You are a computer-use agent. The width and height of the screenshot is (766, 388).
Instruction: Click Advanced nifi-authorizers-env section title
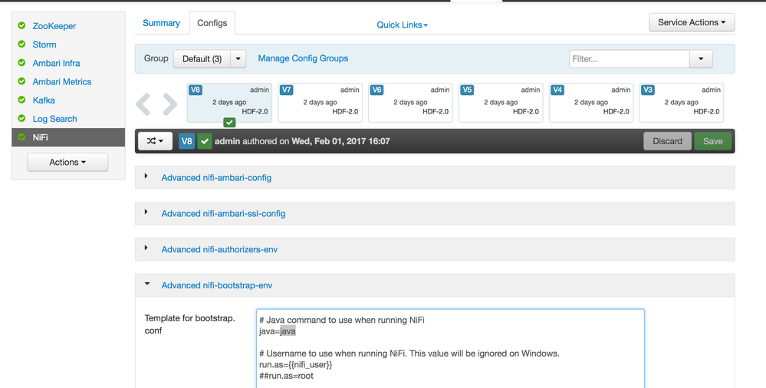coord(219,250)
